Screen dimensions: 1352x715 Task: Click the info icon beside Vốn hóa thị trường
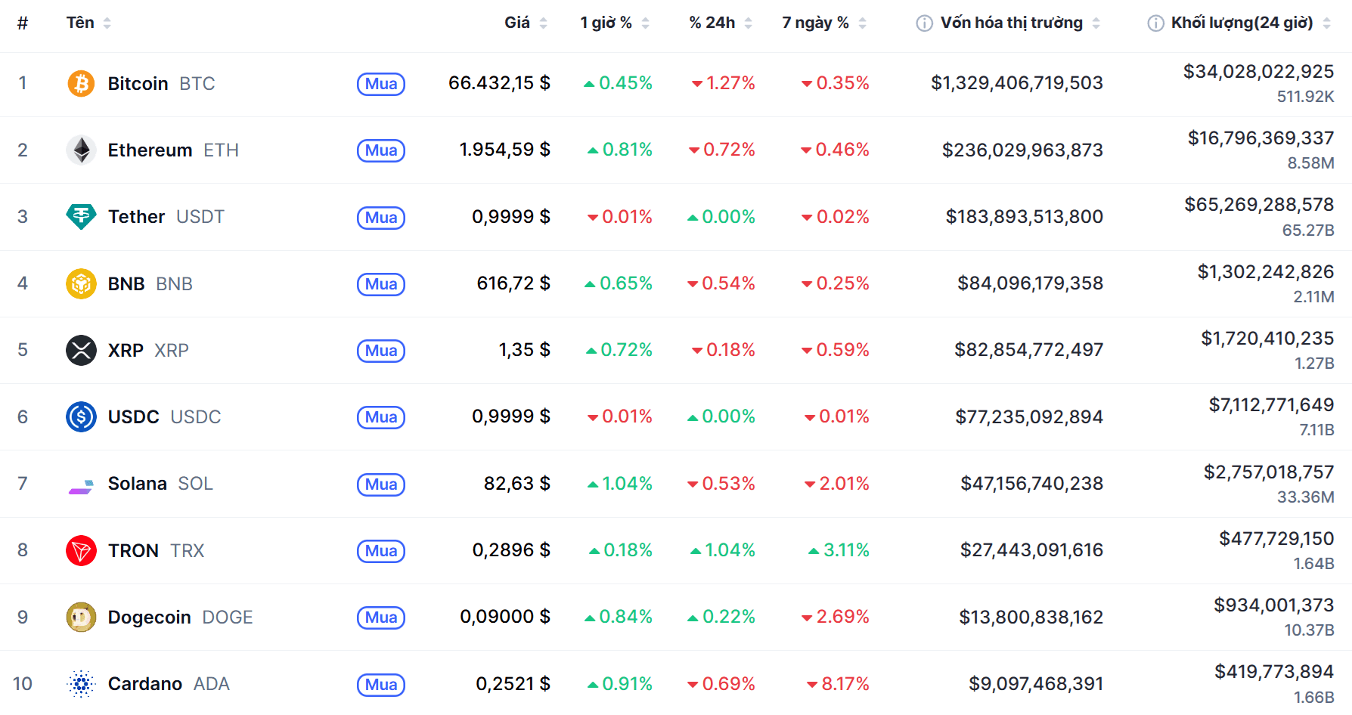click(924, 23)
